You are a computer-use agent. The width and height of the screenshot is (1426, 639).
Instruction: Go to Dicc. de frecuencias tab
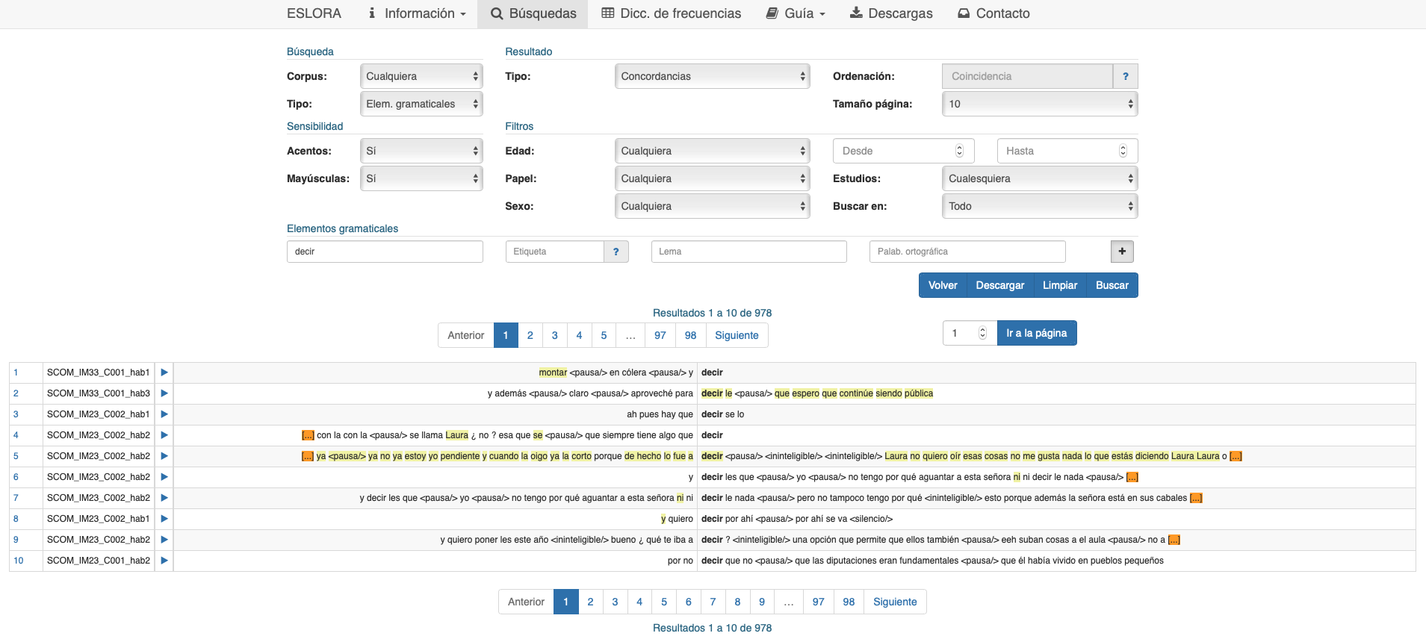point(671,13)
